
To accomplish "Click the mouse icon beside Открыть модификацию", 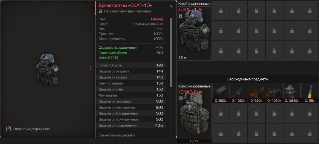I will (x=8, y=129).
